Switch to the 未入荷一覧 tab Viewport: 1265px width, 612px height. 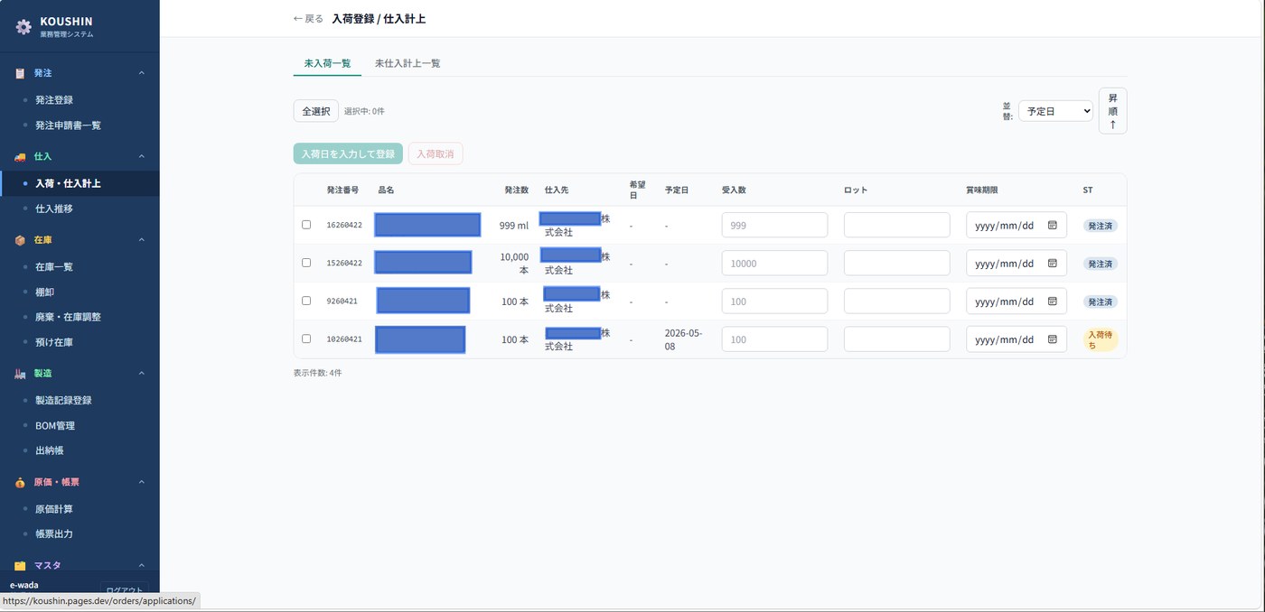tap(327, 63)
